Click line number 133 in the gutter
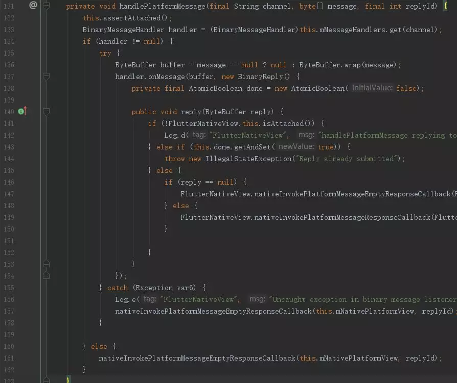Viewport: 457px width, 383px height. [9, 30]
